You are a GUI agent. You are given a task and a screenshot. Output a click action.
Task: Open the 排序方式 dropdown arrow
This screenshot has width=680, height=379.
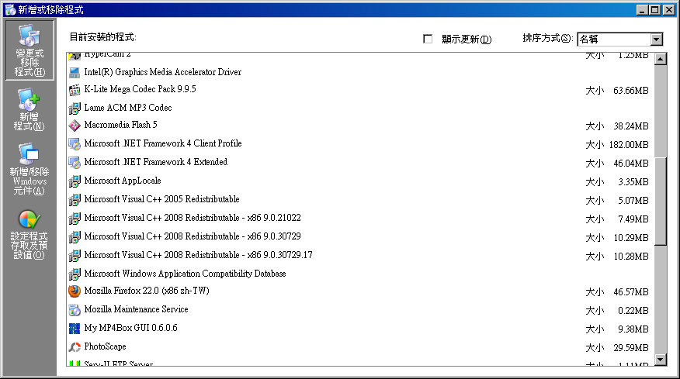click(657, 40)
